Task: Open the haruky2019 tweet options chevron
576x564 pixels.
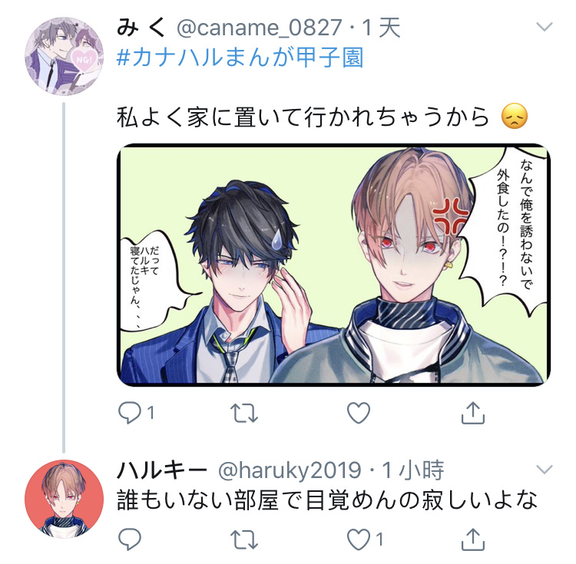Action: pyautogui.click(x=544, y=469)
